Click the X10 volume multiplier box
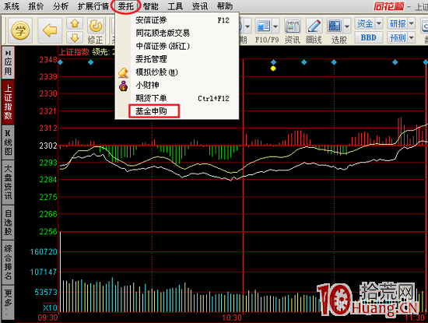 51,307
